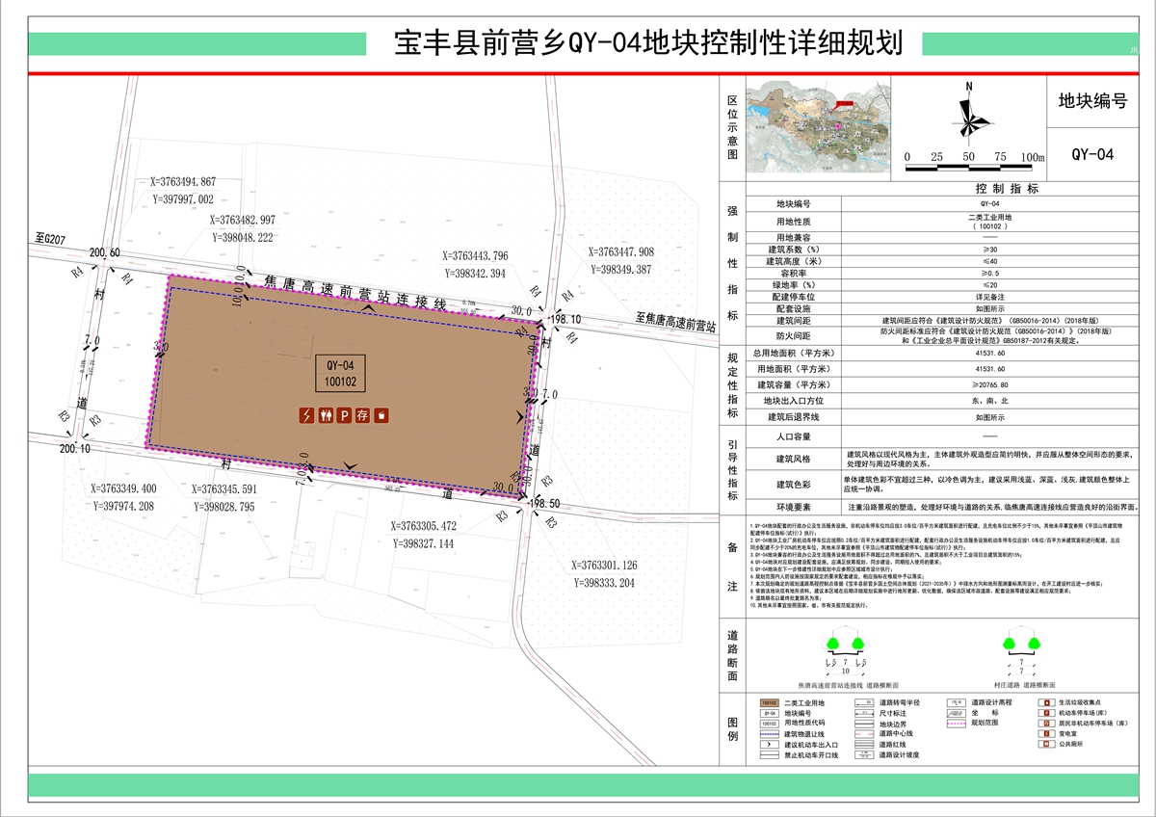Click the north arrow compass rose

point(967,116)
